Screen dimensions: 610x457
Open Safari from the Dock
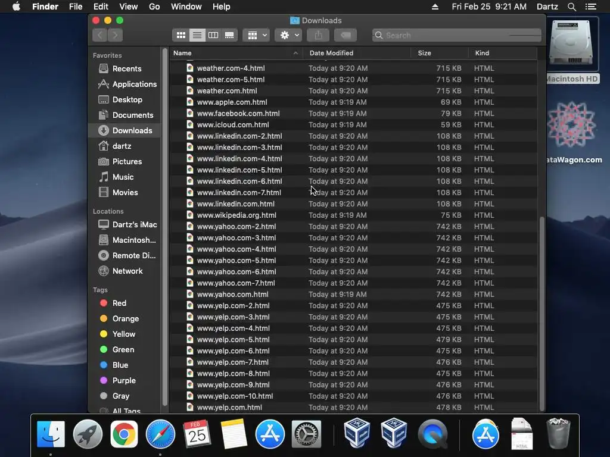point(160,434)
